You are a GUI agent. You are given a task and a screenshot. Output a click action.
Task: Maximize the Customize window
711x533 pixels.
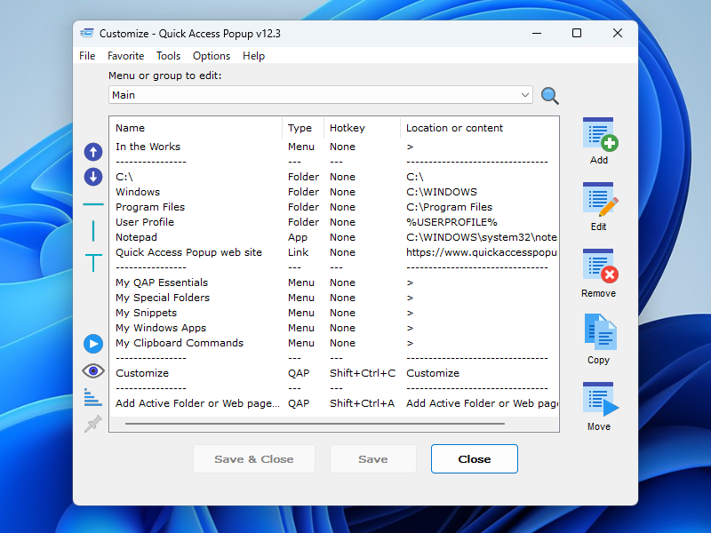pyautogui.click(x=577, y=33)
